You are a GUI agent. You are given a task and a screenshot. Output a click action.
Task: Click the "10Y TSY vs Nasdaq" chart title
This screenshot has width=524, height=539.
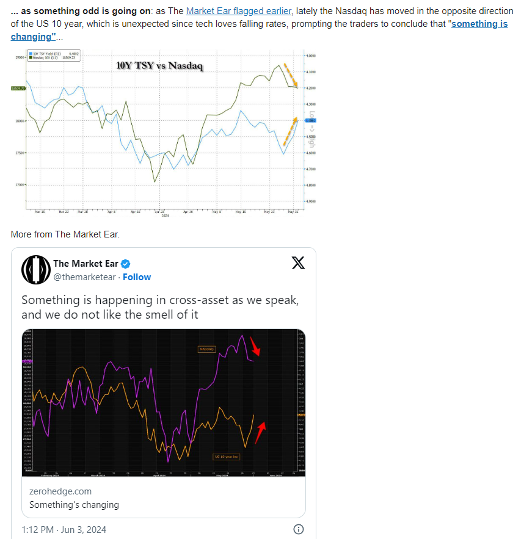[x=159, y=65]
